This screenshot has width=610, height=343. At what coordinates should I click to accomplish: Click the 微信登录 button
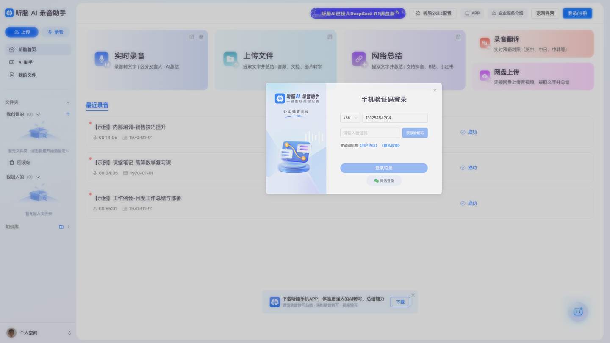point(384,181)
